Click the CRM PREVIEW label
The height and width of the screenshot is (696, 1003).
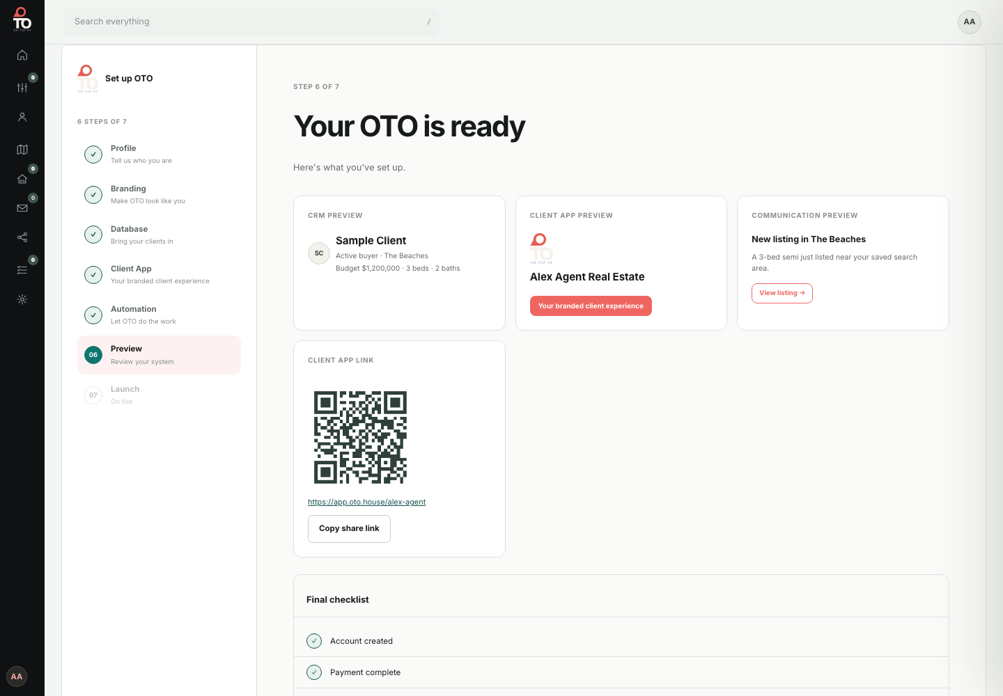(335, 216)
